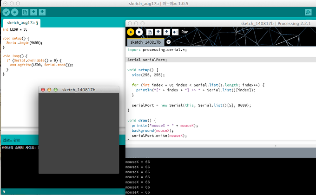This screenshot has width=316, height=195.
Task: Click line number 9 in Arduino status bar
Action: 4,192
